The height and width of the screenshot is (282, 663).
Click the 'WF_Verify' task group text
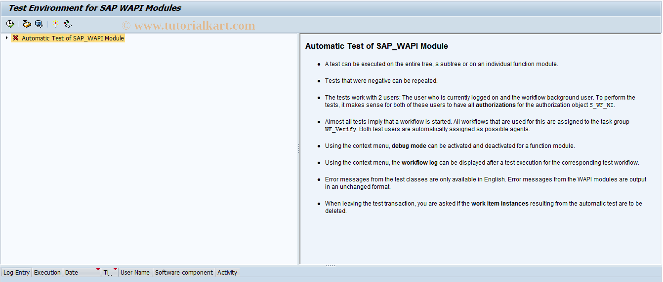340,129
